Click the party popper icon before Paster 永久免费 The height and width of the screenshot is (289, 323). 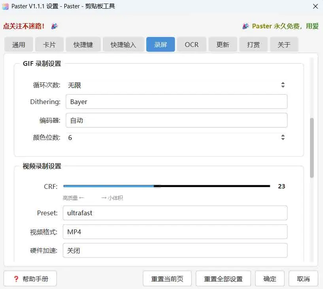coord(246,26)
